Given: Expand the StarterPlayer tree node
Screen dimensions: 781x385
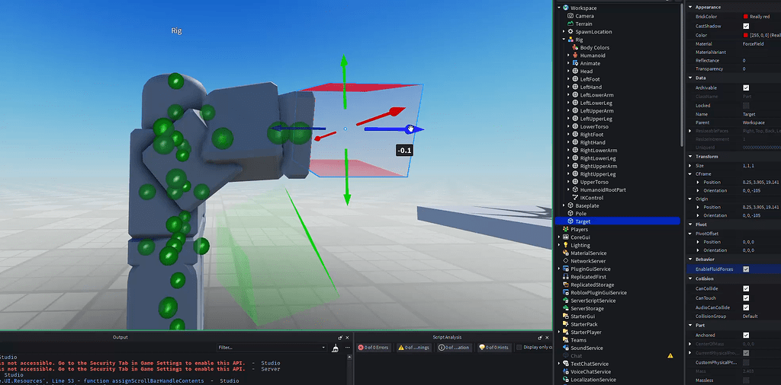Looking at the screenshot, I should click(x=559, y=332).
